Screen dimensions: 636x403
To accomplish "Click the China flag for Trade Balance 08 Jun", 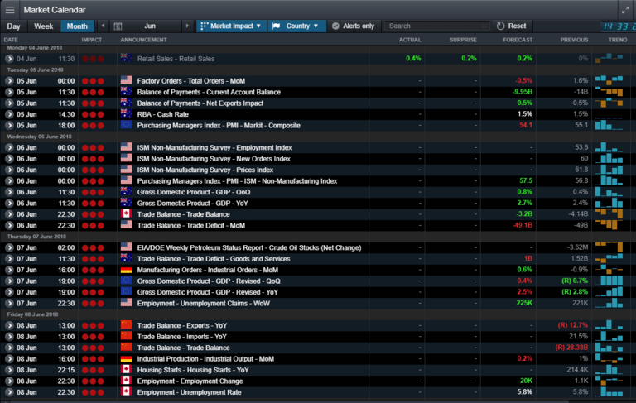I will click(x=126, y=347).
